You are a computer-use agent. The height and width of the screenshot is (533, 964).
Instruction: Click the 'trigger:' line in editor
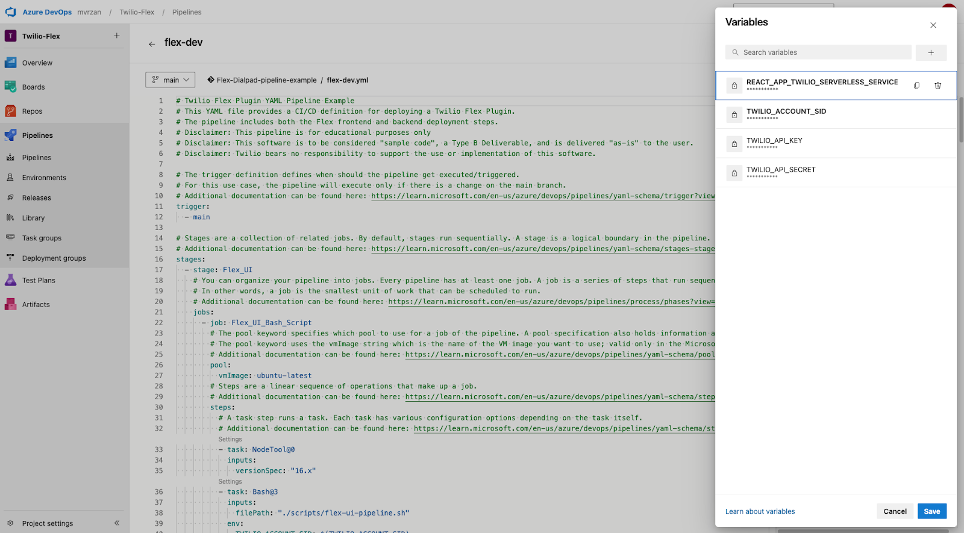coord(193,207)
